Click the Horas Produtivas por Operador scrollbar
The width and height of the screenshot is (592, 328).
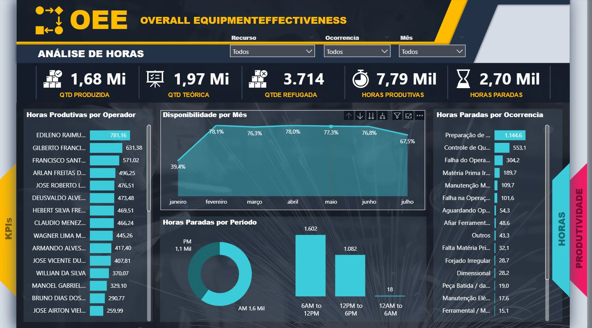(149, 168)
